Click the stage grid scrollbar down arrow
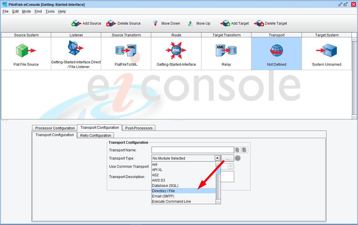 point(354,117)
